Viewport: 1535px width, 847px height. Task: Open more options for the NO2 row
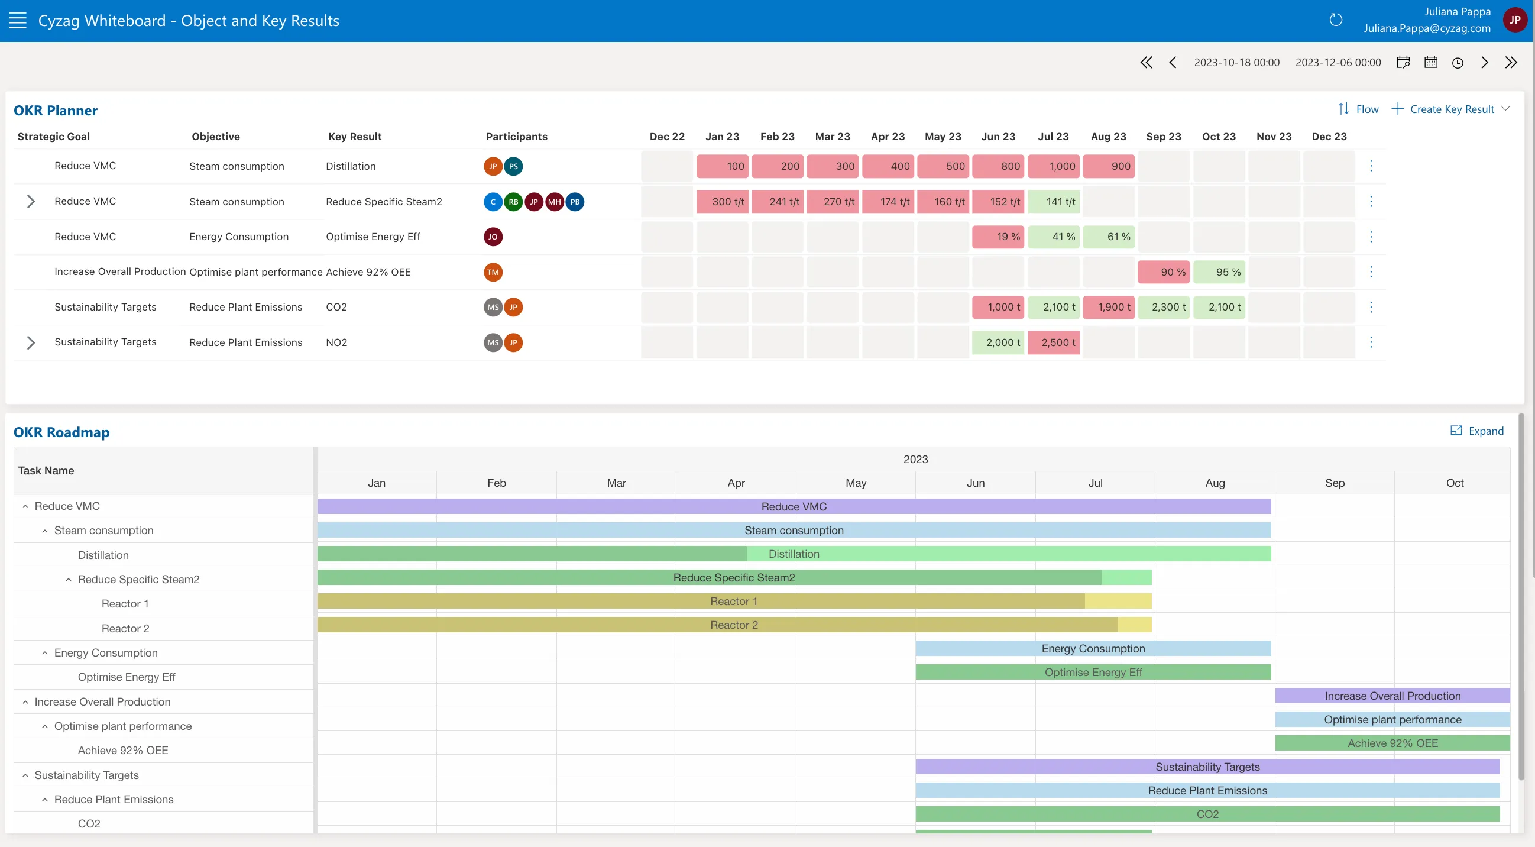[1371, 342]
